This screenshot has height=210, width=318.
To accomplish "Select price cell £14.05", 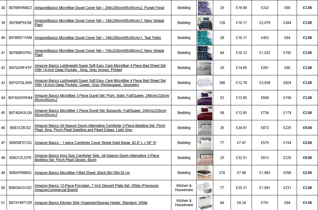I will pos(241,68).
